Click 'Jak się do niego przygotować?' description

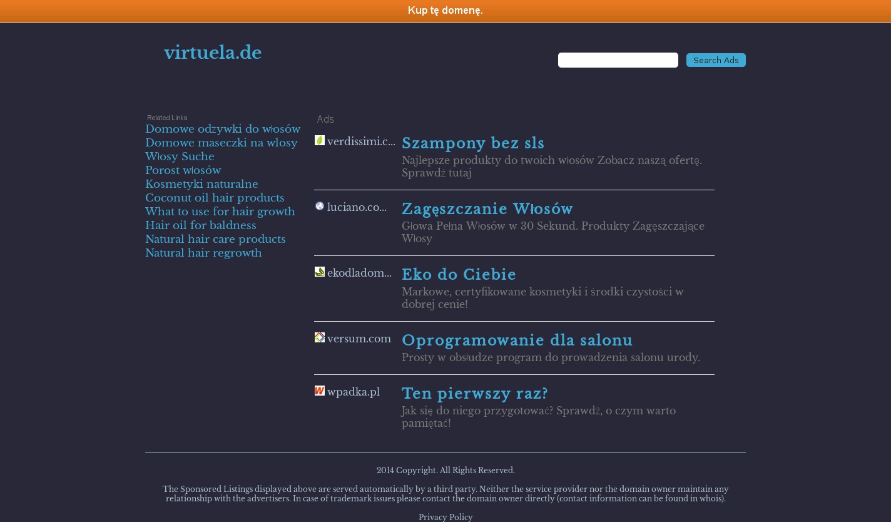tap(539, 417)
